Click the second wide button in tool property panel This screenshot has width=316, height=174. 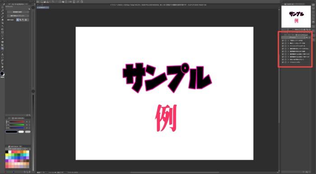tap(18, 16)
